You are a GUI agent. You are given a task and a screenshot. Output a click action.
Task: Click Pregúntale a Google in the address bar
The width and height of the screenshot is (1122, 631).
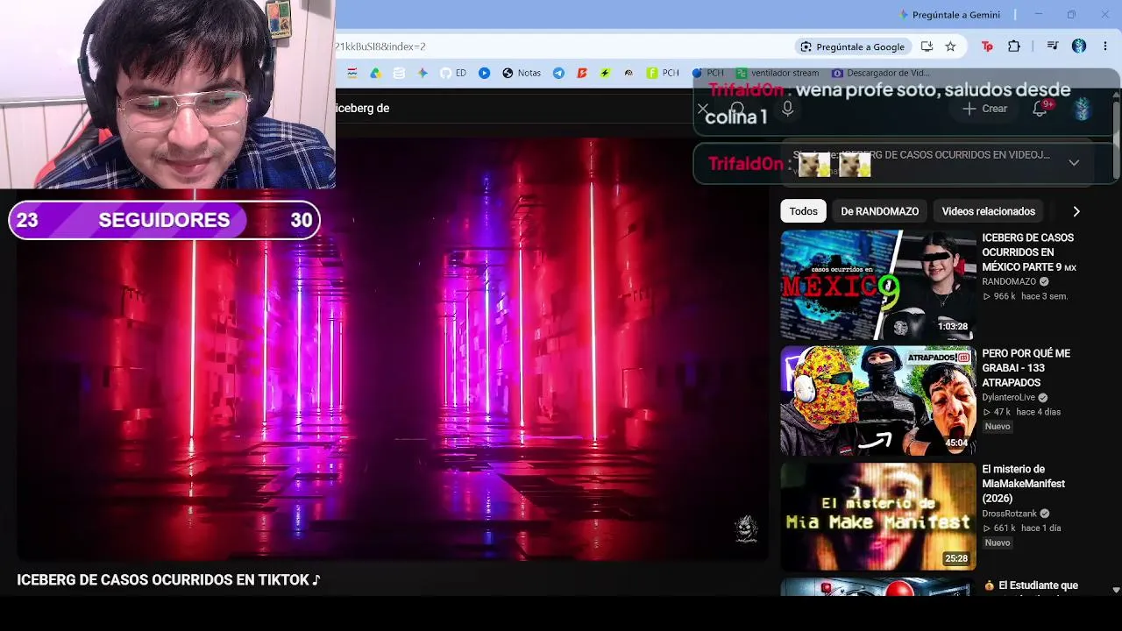click(x=851, y=46)
